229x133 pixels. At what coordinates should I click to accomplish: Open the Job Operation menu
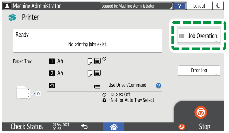pos(199,36)
